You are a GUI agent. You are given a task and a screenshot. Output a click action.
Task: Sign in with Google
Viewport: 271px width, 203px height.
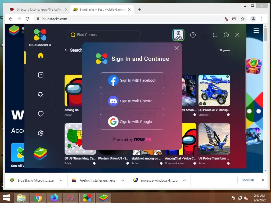[132, 122]
